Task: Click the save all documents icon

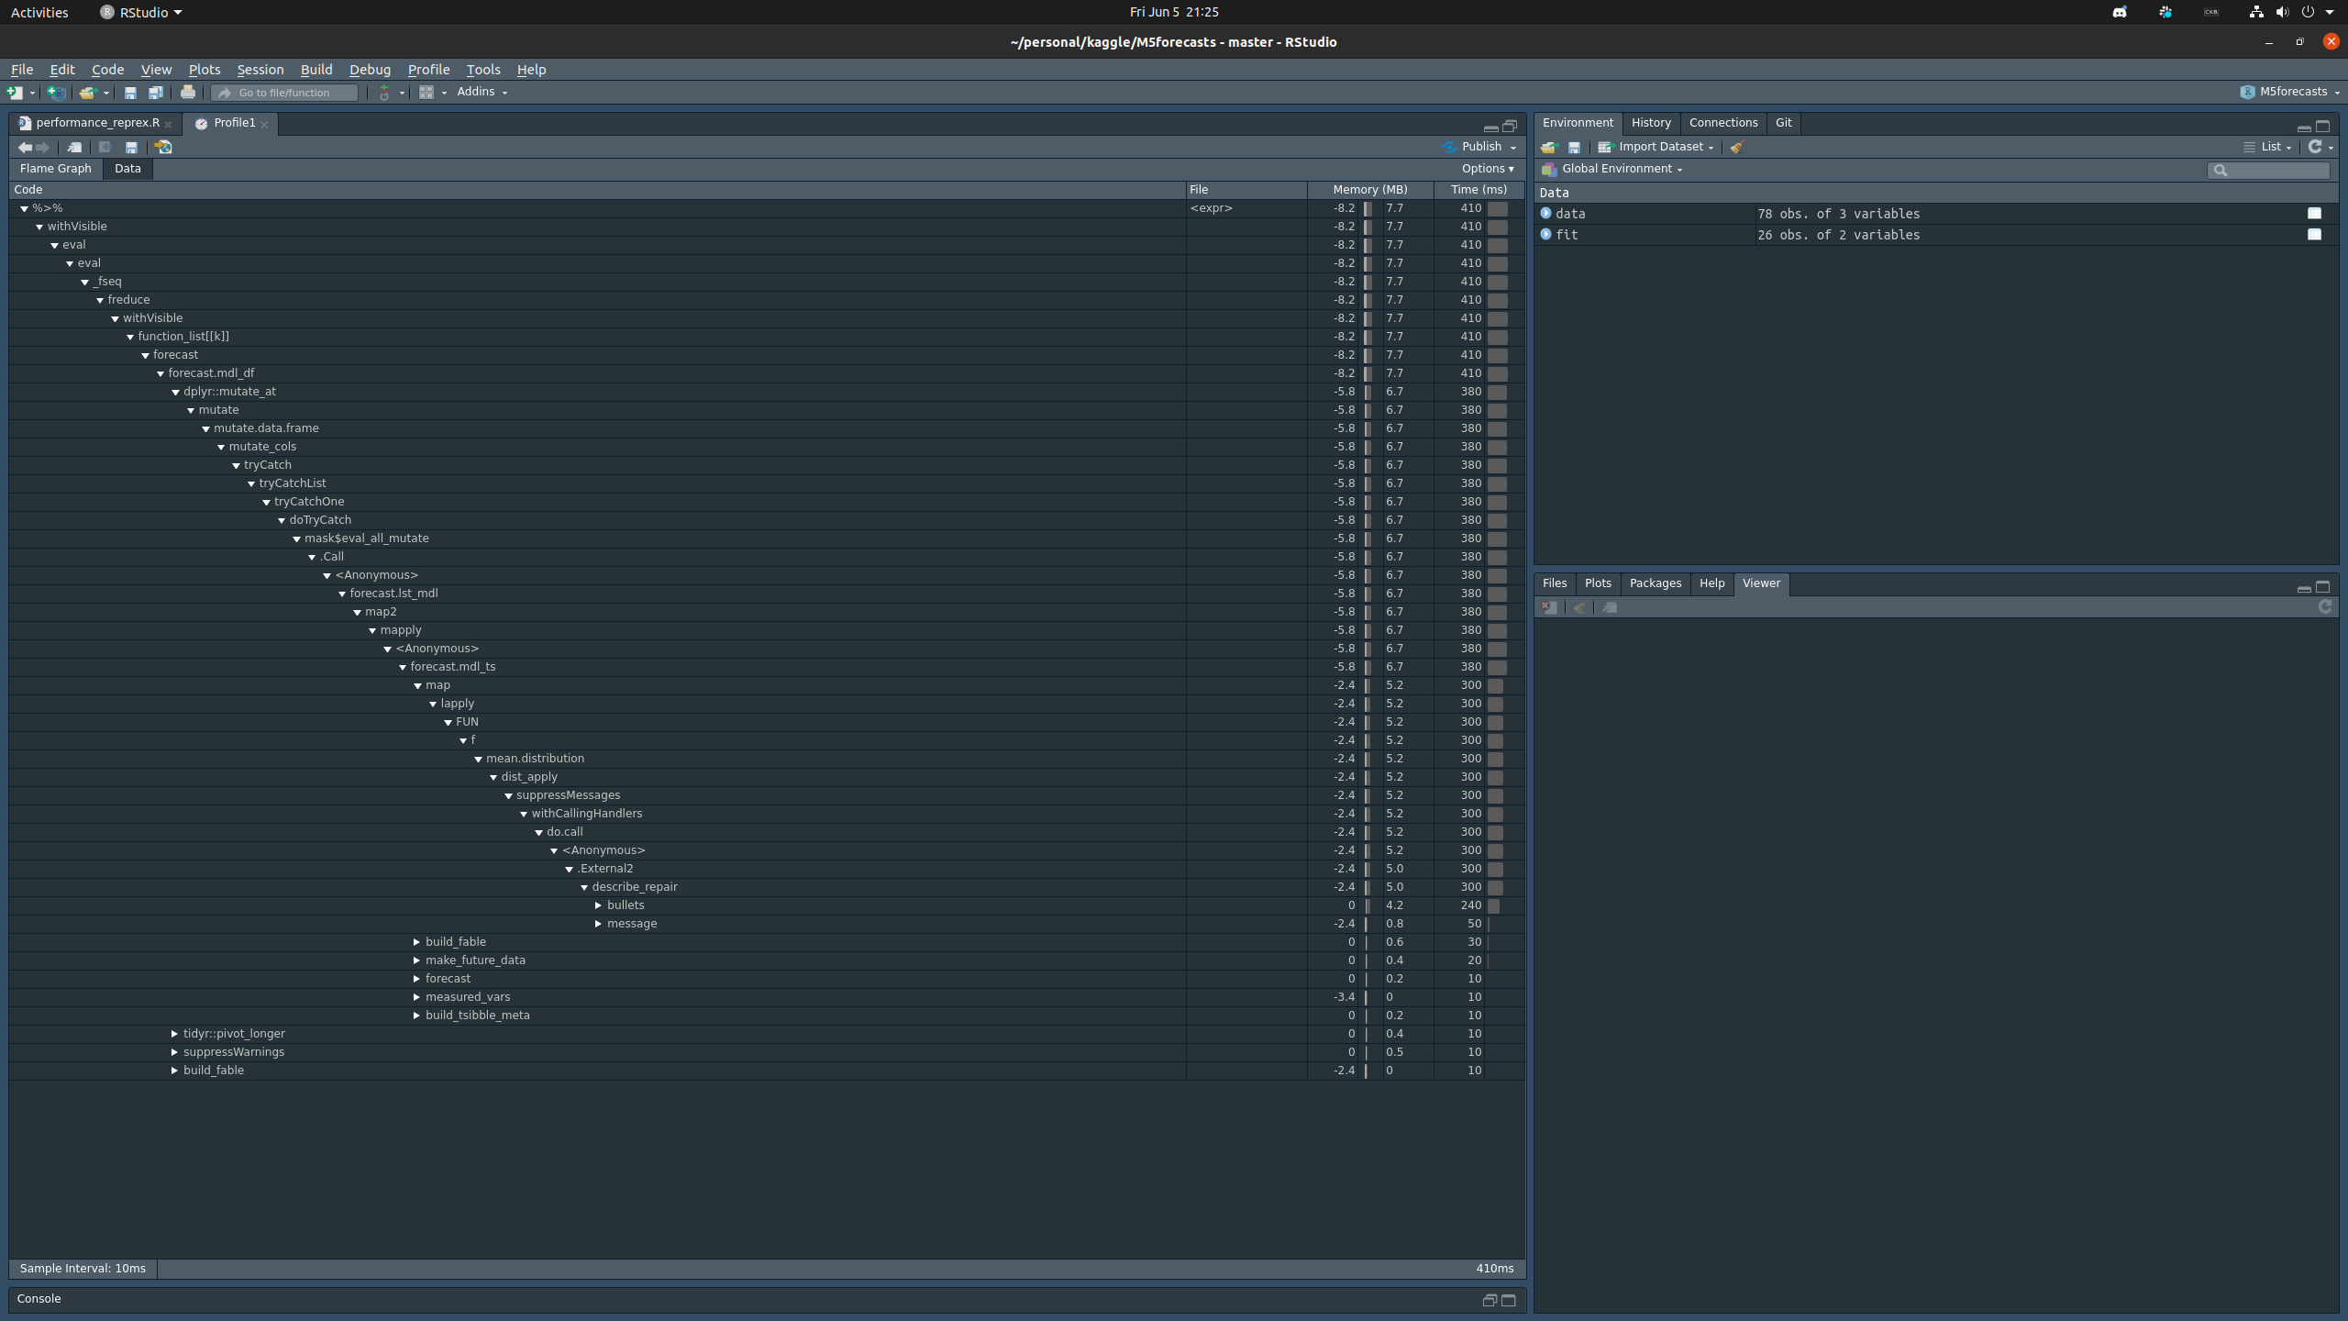Action: click(156, 92)
